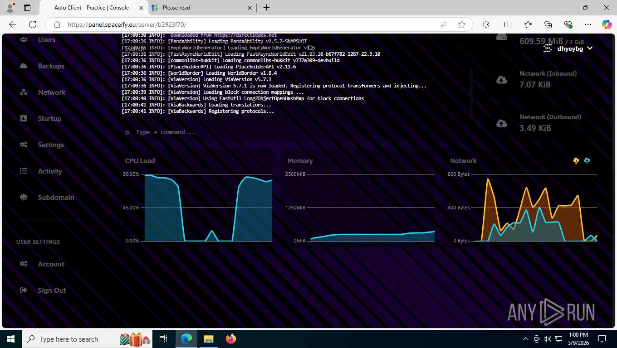The image size is (617, 348).
Task: Open Tab actions menu
Action: 27,8
